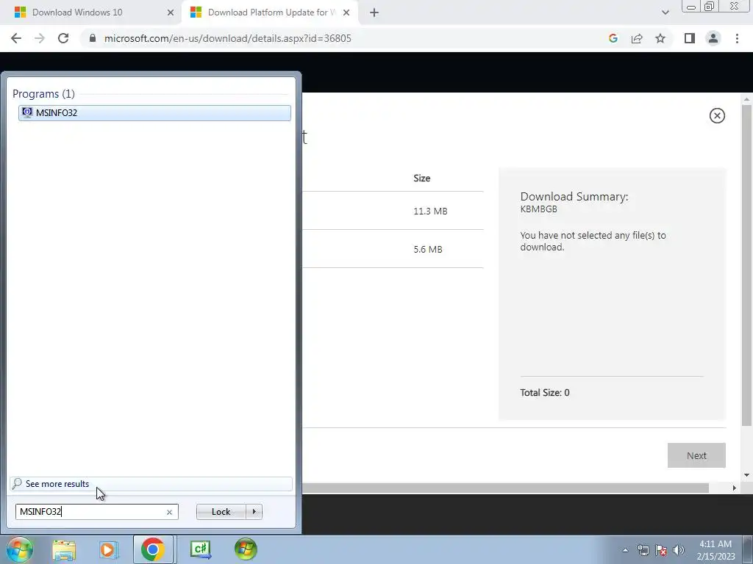Image resolution: width=753 pixels, height=564 pixels.
Task: Click the Next button
Action: pos(696,455)
